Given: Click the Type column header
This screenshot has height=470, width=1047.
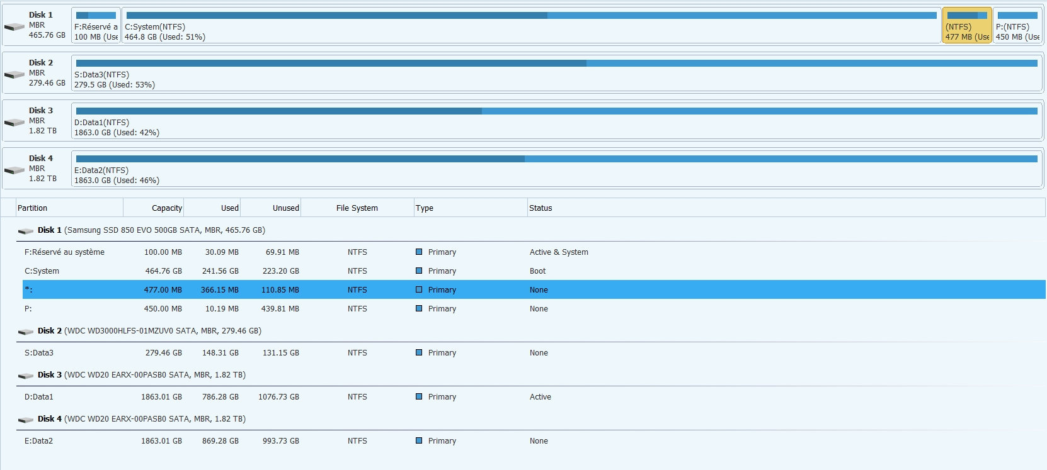Looking at the screenshot, I should [x=471, y=208].
